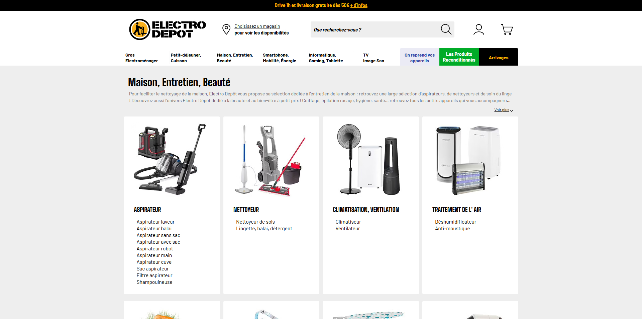Expand description with Voir plus
The width and height of the screenshot is (642, 319).
[x=504, y=110]
